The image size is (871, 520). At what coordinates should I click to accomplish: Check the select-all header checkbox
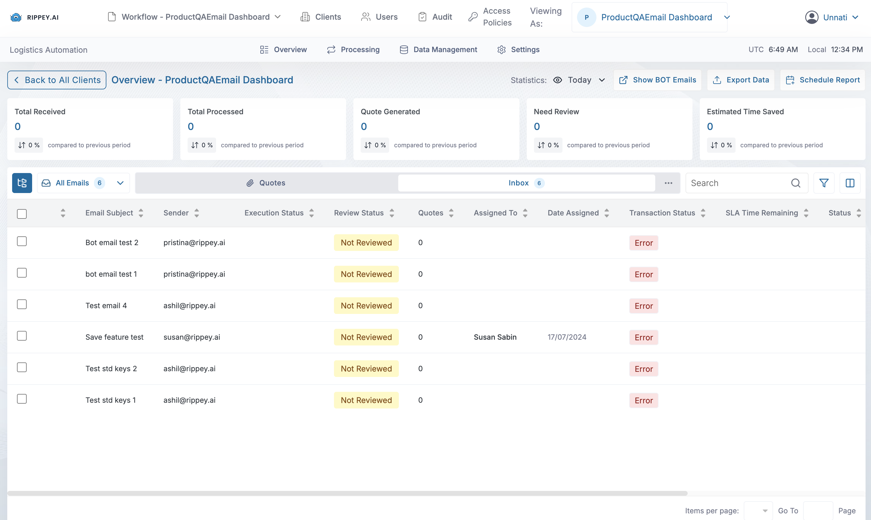pos(22,214)
